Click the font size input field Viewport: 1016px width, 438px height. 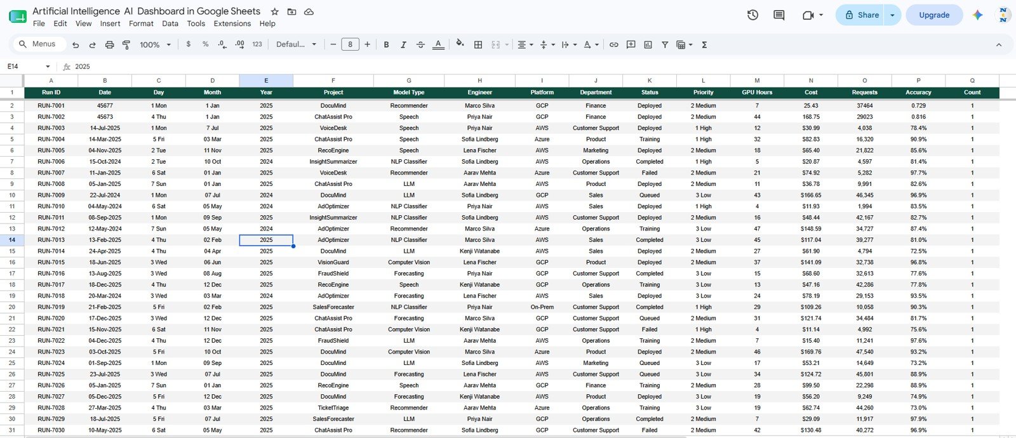click(350, 44)
